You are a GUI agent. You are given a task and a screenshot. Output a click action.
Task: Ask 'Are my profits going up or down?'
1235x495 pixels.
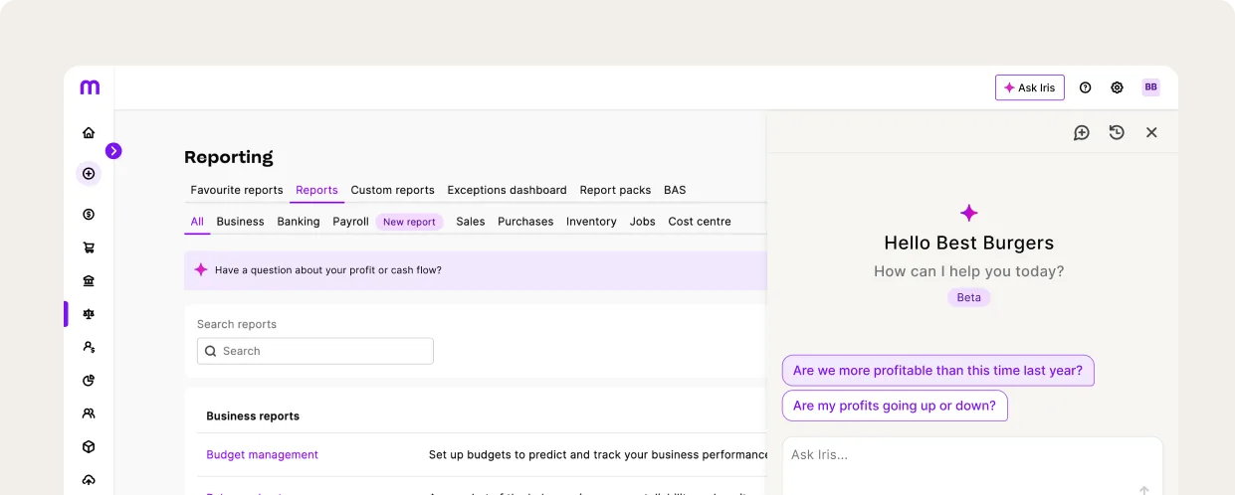[895, 406]
